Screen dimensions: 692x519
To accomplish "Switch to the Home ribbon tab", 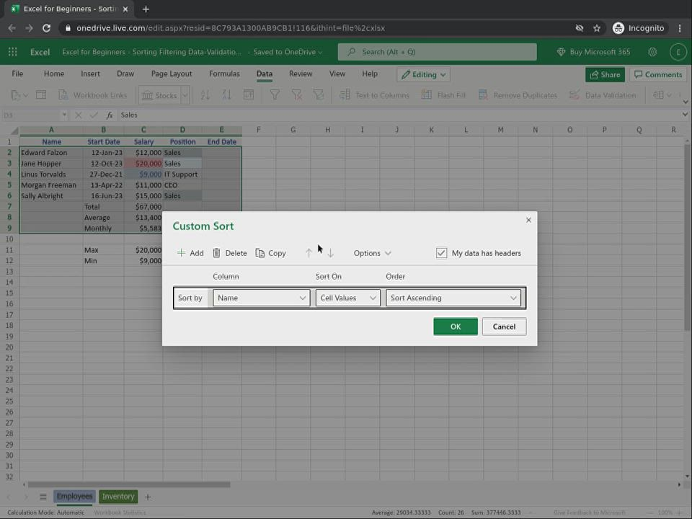I will pos(54,74).
